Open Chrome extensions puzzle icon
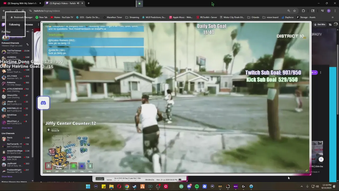Image resolution: width=339 pixels, height=191 pixels. coord(303,11)
